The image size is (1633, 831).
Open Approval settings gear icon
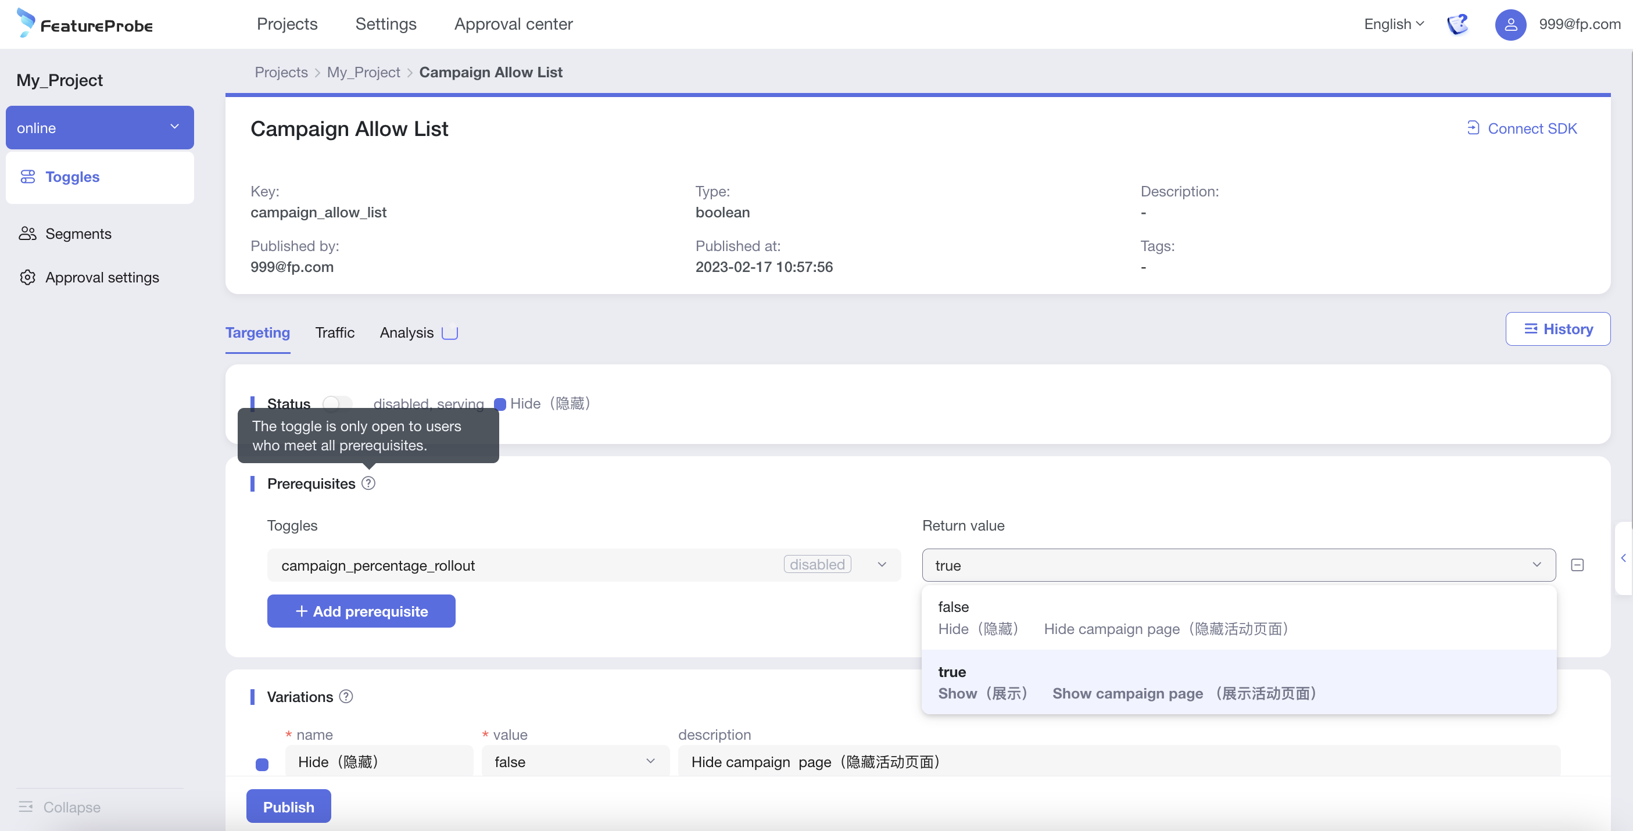27,278
